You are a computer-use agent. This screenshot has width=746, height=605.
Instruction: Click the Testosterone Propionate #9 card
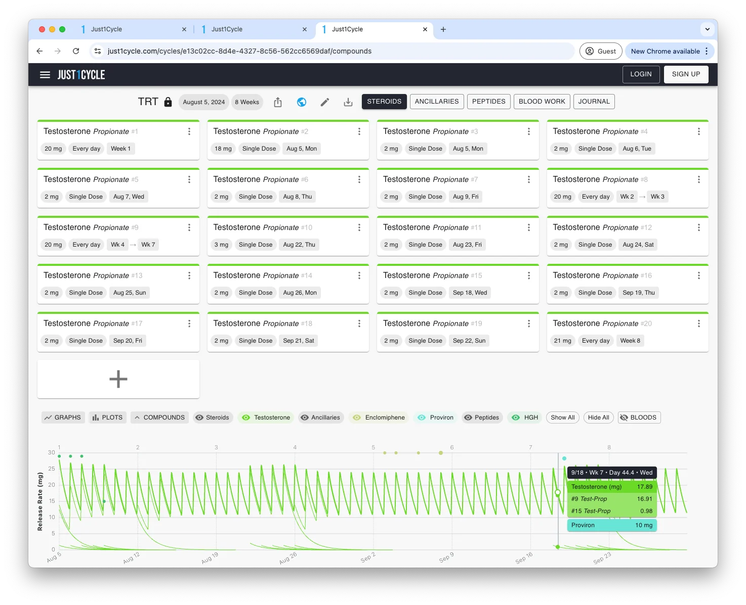tap(118, 236)
